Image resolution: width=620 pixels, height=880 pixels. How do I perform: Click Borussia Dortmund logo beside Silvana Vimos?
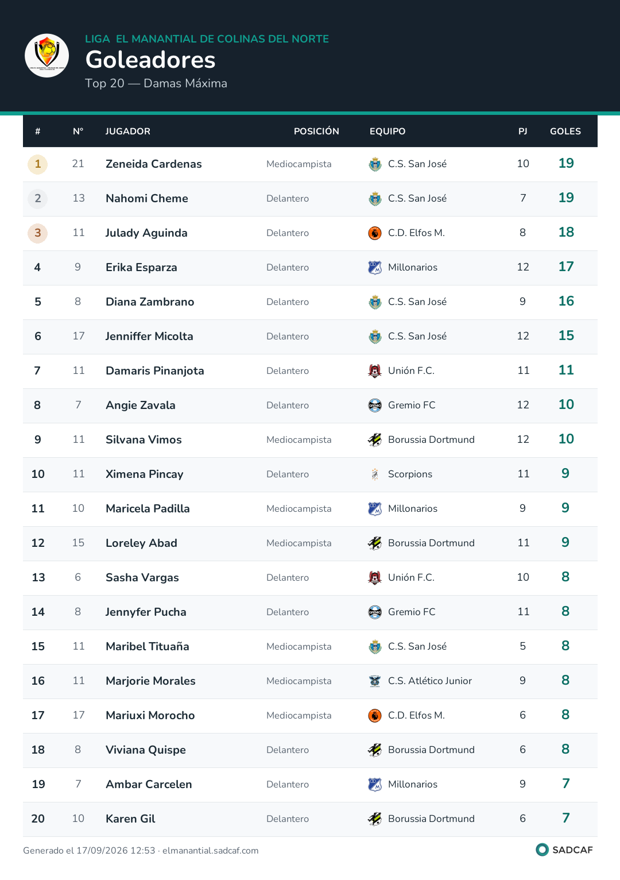coord(375,440)
